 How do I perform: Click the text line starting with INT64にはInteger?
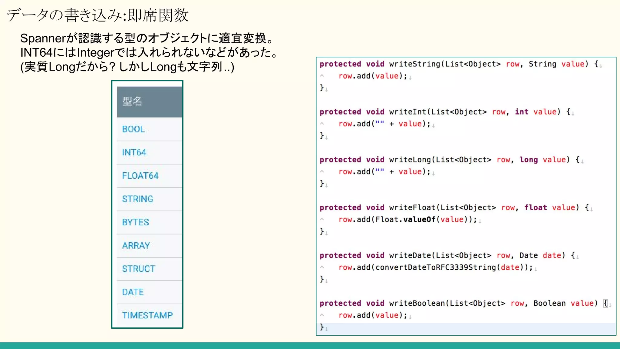click(149, 53)
